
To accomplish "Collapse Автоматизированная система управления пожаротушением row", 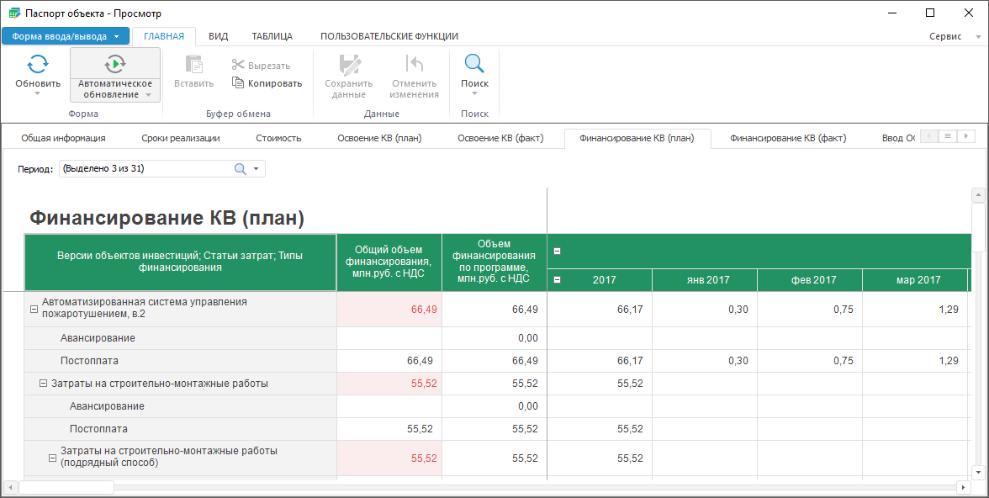I will click(x=34, y=310).
